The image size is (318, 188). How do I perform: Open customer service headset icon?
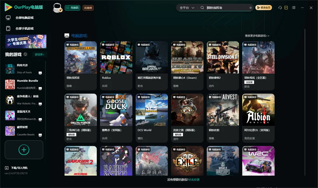pyautogui.click(x=280, y=8)
